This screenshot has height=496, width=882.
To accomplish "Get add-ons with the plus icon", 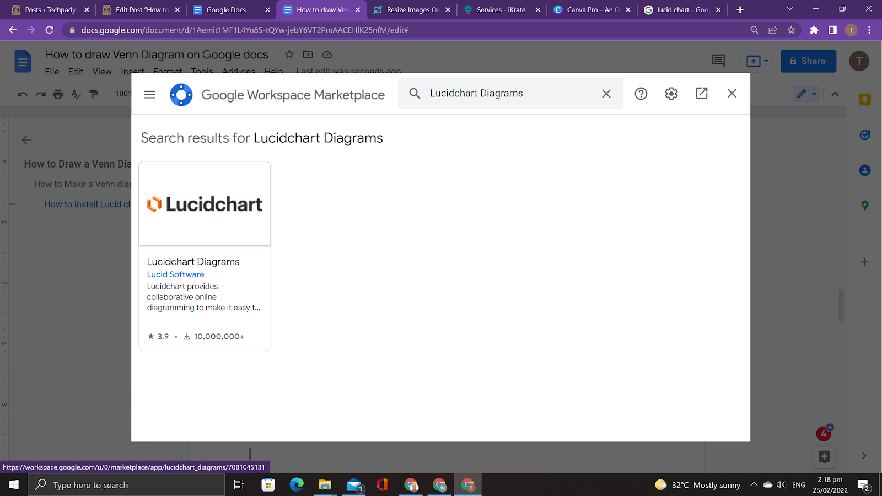I will pyautogui.click(x=864, y=262).
